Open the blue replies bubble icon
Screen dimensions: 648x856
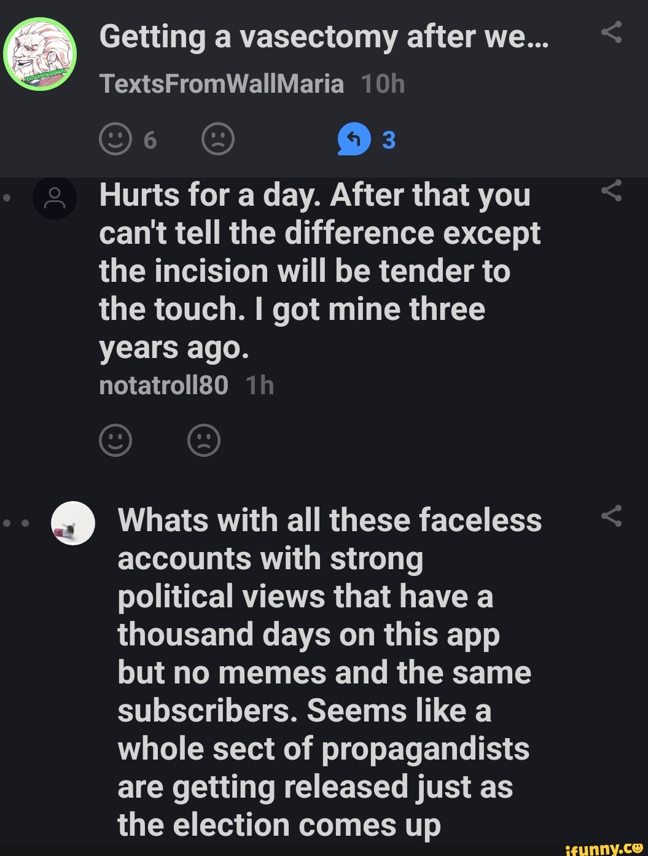pyautogui.click(x=354, y=139)
